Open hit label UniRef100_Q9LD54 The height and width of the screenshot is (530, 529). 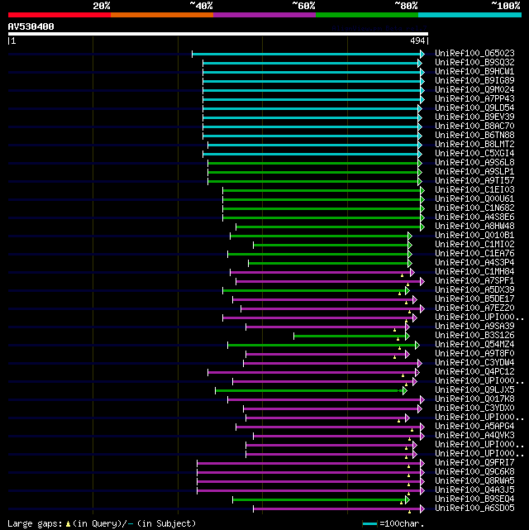pos(474,107)
